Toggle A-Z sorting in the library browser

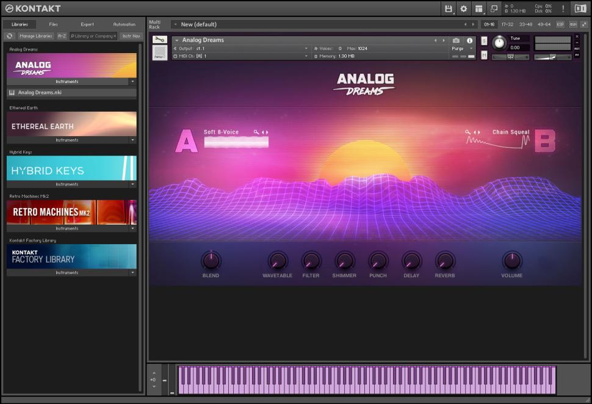click(63, 35)
